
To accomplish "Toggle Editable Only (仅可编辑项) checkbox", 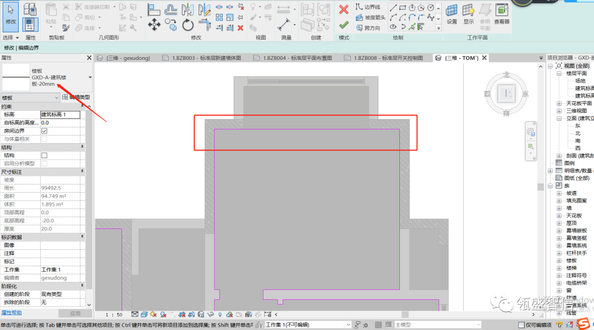I will click(521, 325).
